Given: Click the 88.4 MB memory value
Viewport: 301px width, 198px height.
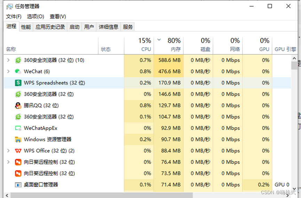Looking at the screenshot, I should tap(171, 151).
